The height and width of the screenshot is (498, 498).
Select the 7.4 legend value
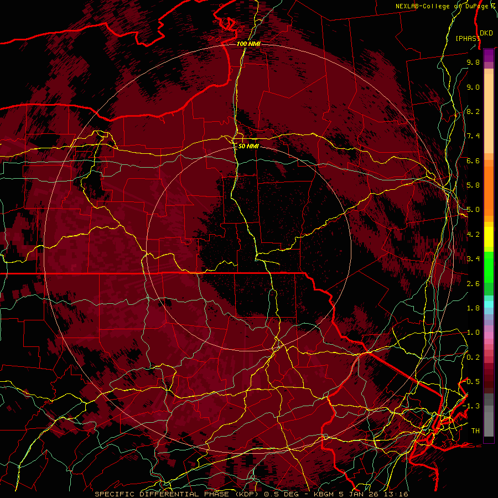click(x=473, y=136)
